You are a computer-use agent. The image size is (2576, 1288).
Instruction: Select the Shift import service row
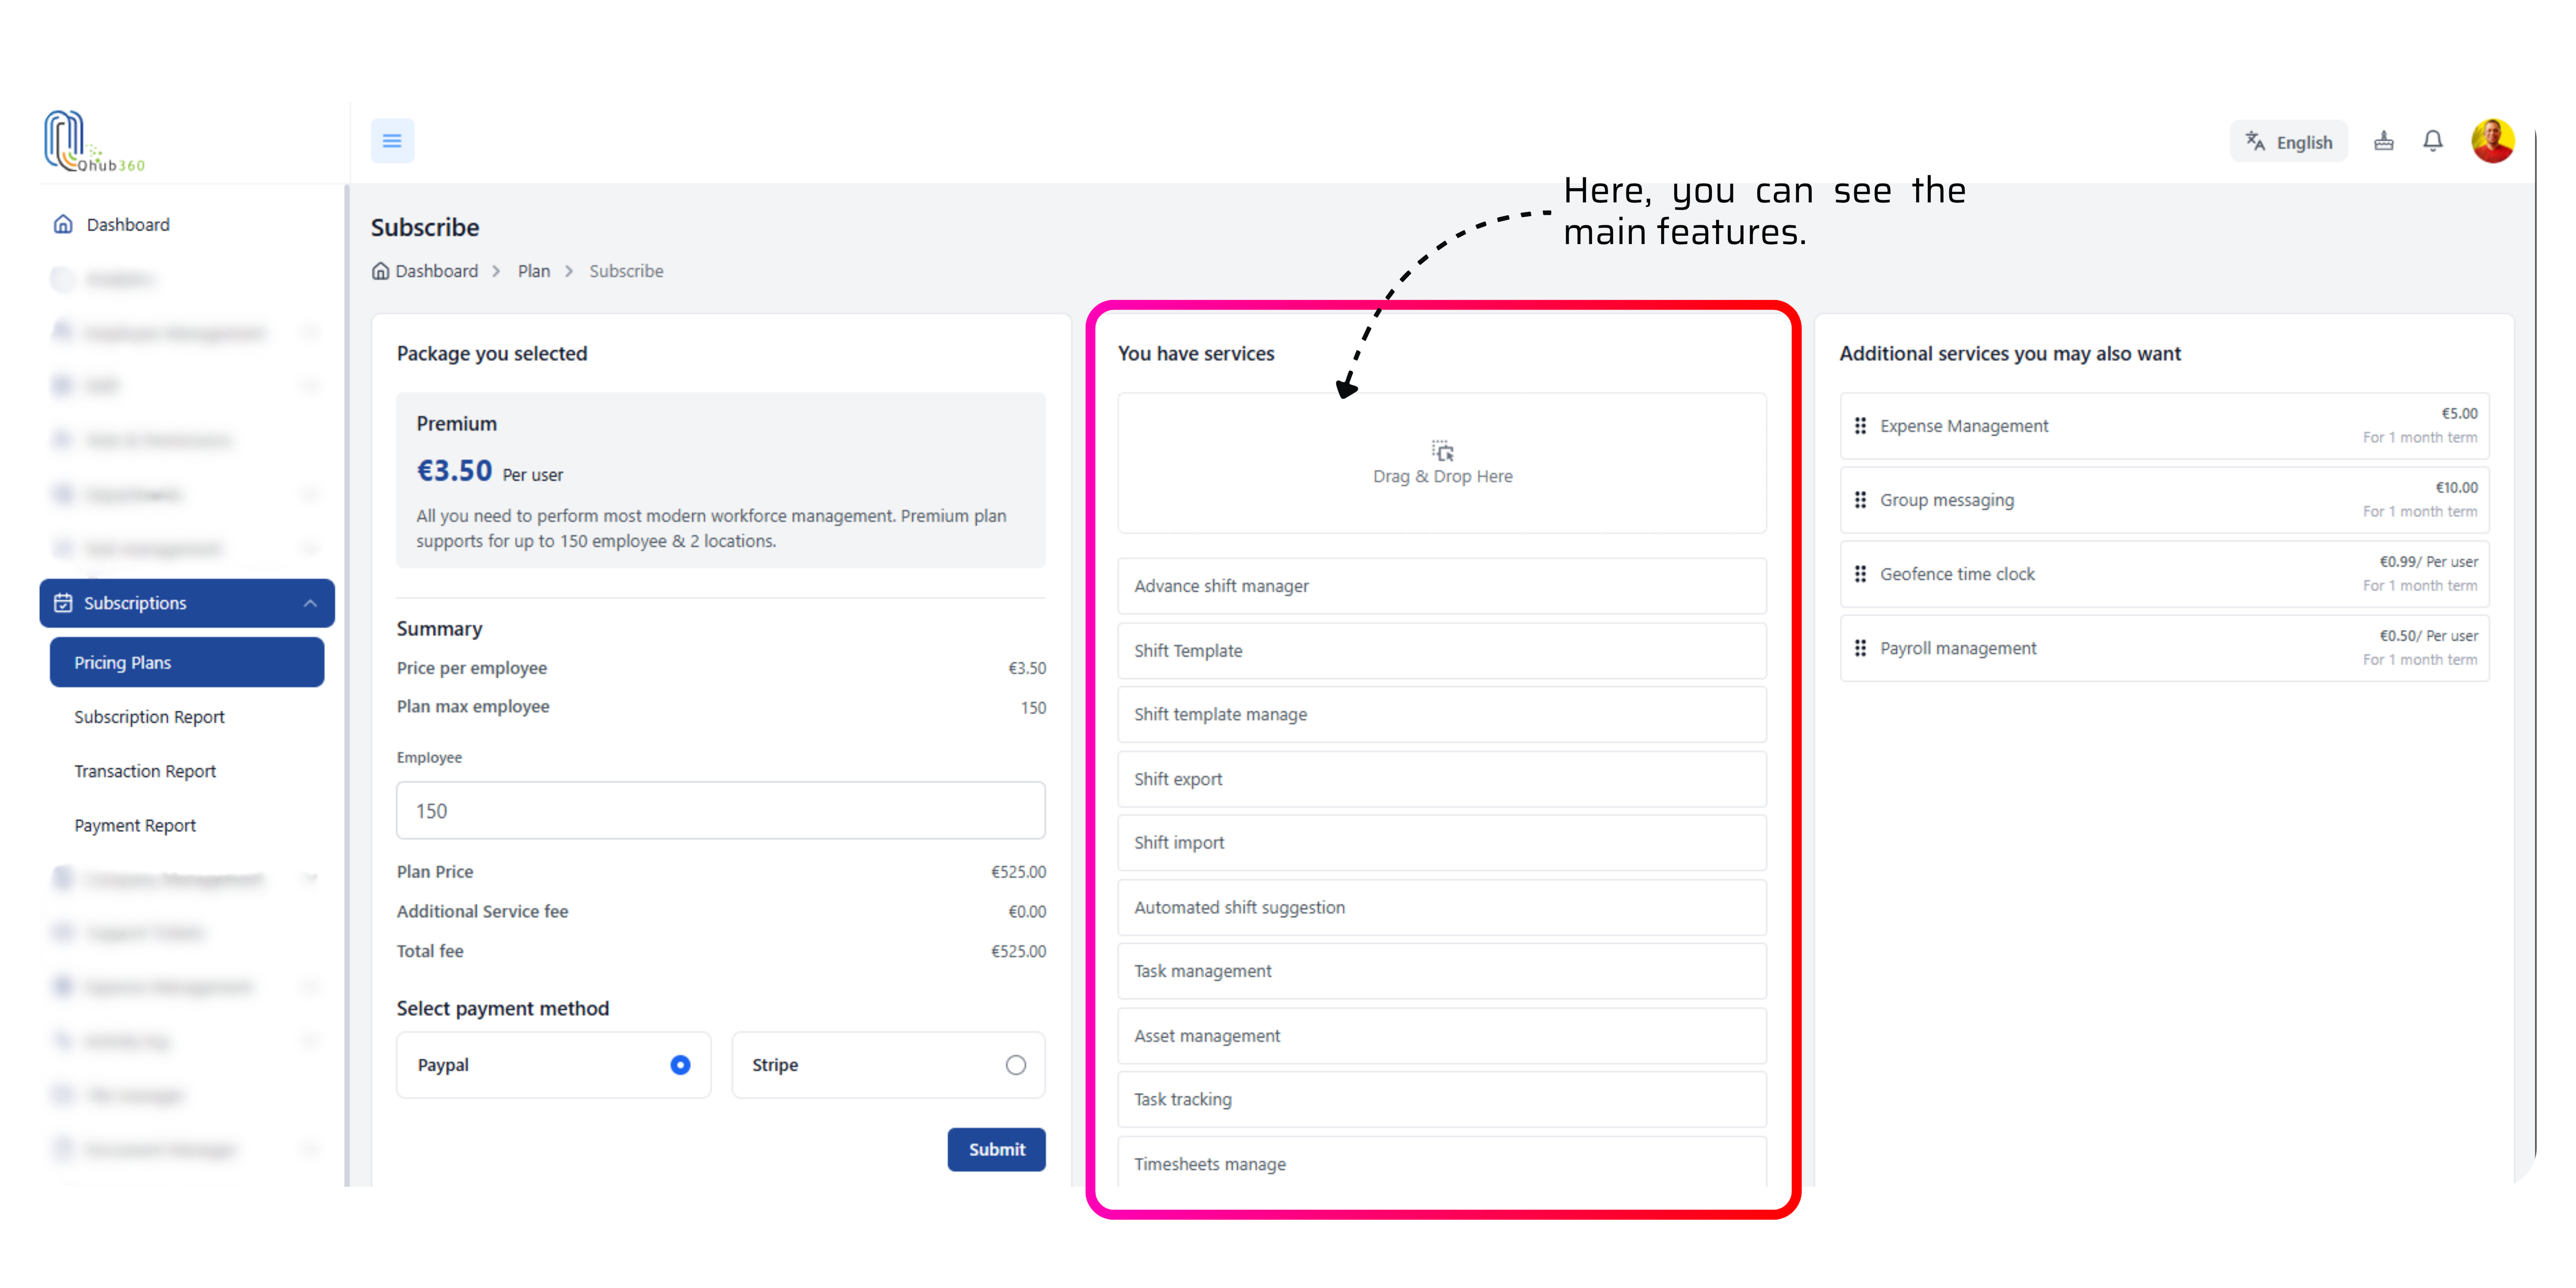tap(1442, 843)
